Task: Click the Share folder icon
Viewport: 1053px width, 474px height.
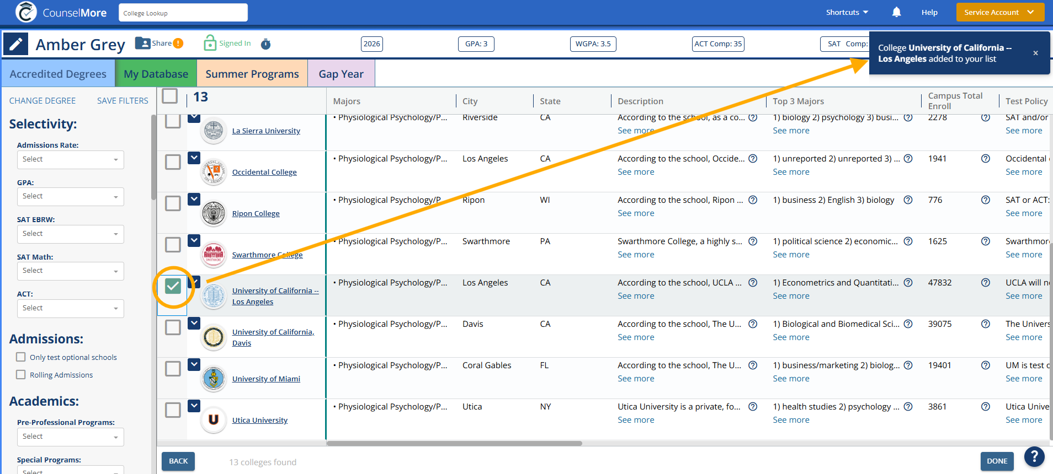Action: (142, 43)
